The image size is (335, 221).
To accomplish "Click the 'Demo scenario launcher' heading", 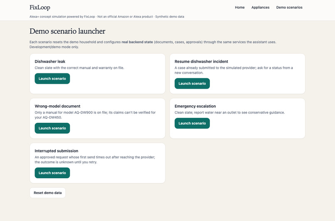I will tap(67, 31).
